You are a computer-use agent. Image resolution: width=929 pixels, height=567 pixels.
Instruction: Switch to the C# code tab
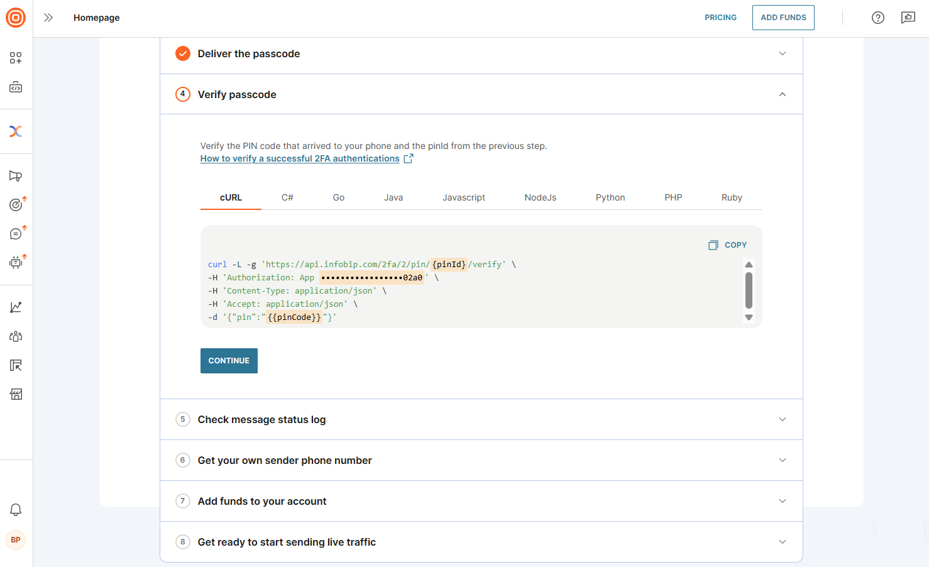(287, 197)
